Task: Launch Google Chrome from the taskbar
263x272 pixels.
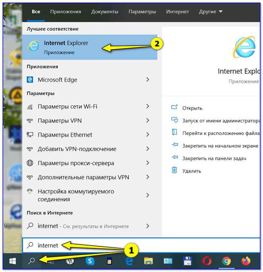Action: pos(227,261)
